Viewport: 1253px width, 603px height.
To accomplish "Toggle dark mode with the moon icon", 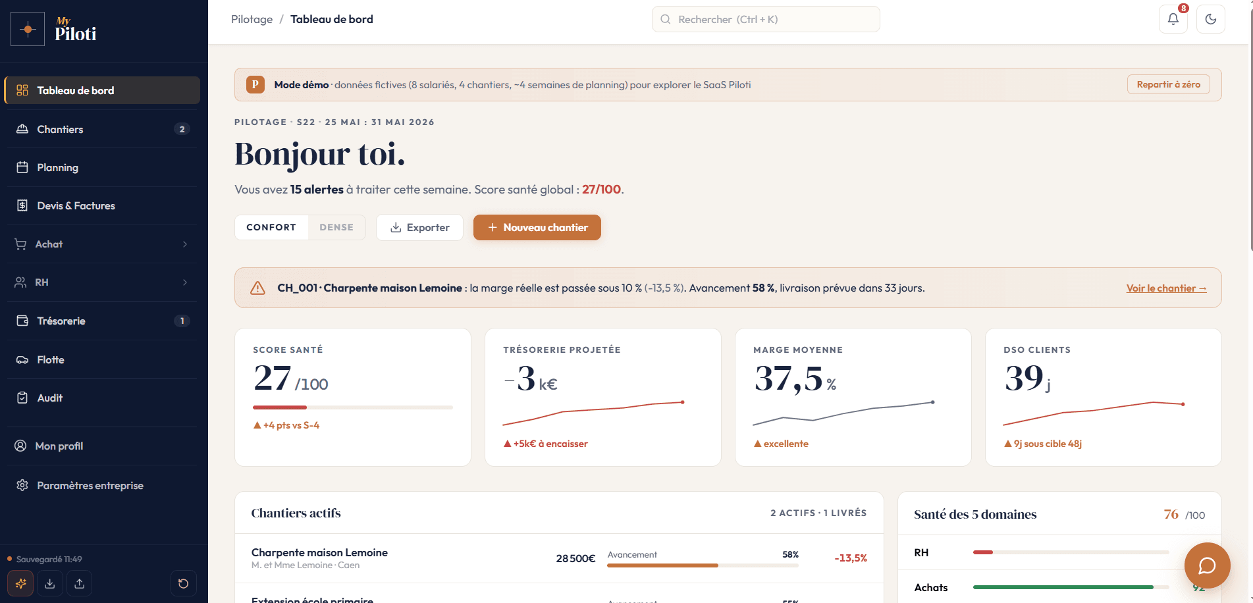I will pos(1211,19).
